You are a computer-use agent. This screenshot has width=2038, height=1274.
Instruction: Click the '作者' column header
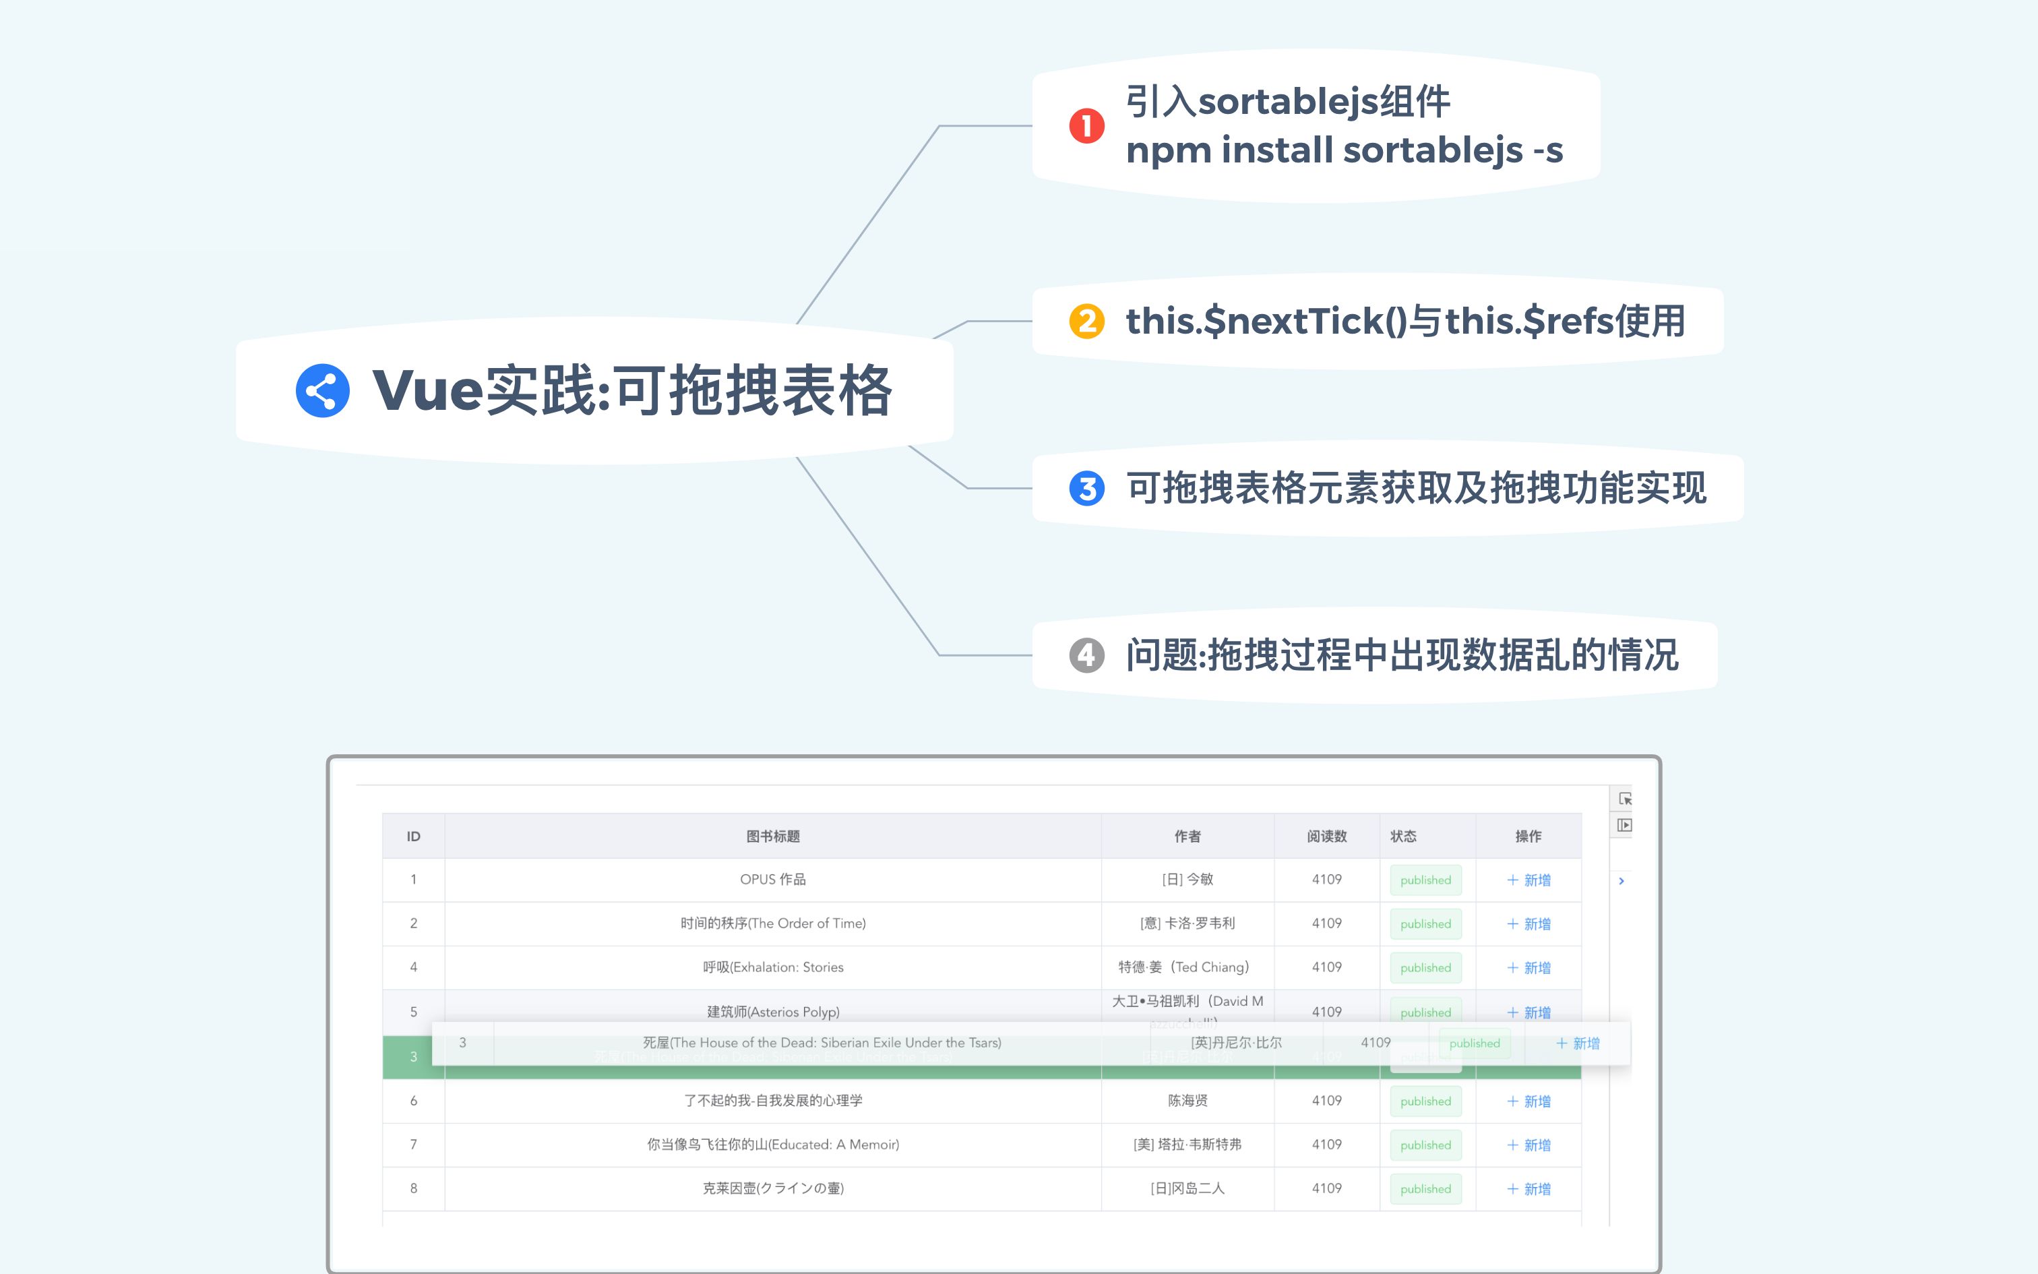click(x=1187, y=836)
